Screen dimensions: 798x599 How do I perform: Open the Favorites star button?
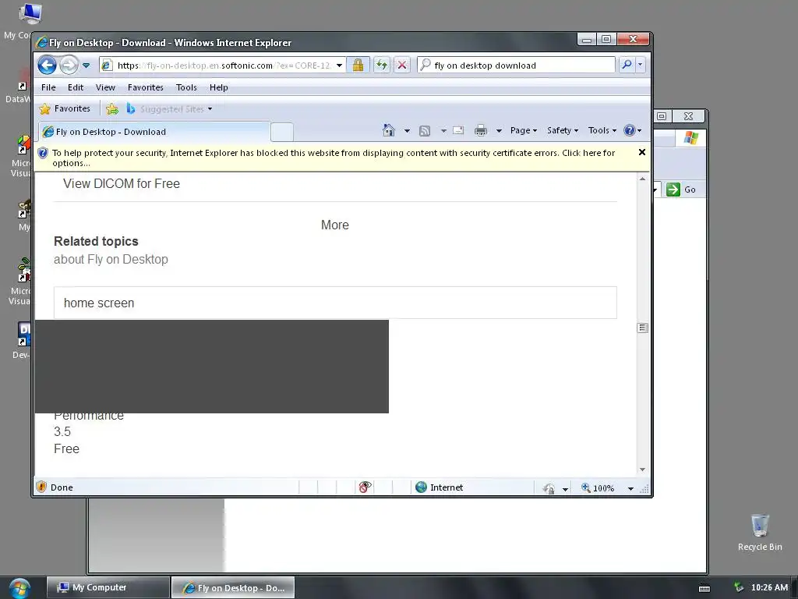tap(65, 108)
